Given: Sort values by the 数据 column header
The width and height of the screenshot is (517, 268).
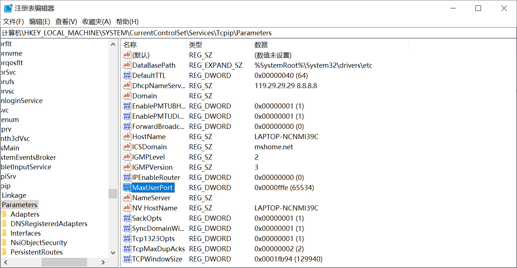Looking at the screenshot, I should 331,45.
